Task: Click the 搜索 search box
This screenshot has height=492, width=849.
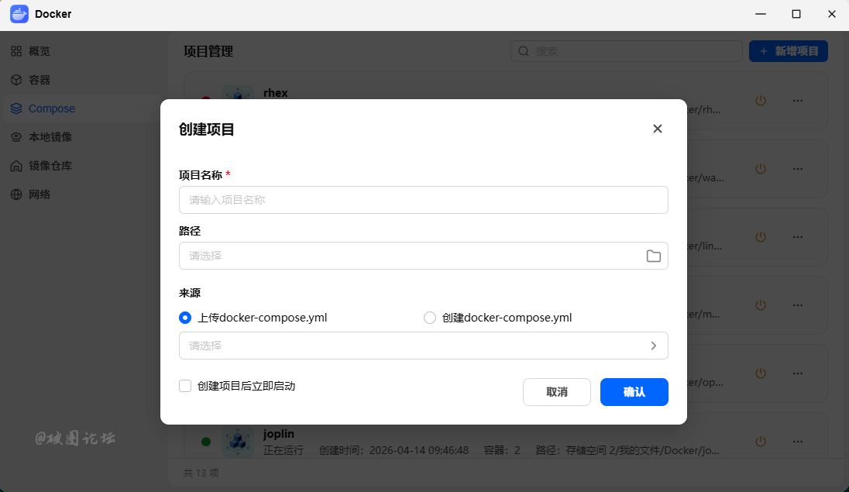Action: [x=627, y=51]
